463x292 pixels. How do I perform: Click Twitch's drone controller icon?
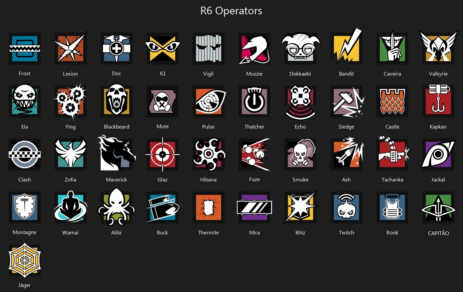346,207
